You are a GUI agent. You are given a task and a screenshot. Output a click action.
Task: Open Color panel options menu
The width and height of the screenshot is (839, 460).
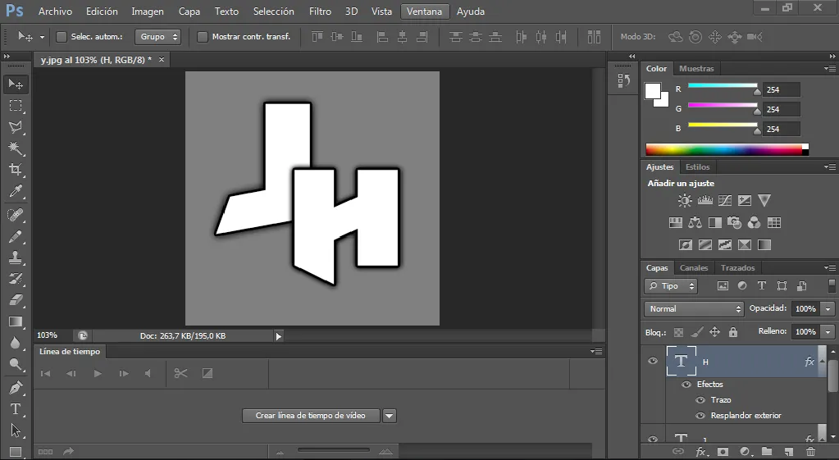point(830,68)
